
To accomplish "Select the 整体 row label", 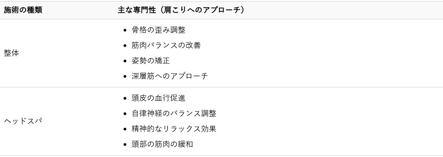I will click(x=12, y=53).
